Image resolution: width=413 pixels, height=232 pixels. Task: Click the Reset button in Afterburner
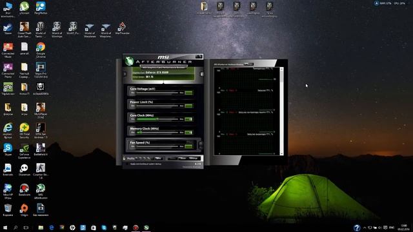(182, 159)
